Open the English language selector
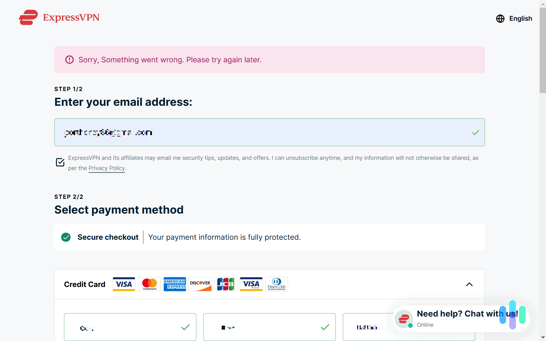Screen dimensions: 546x341 click(x=521, y=18)
